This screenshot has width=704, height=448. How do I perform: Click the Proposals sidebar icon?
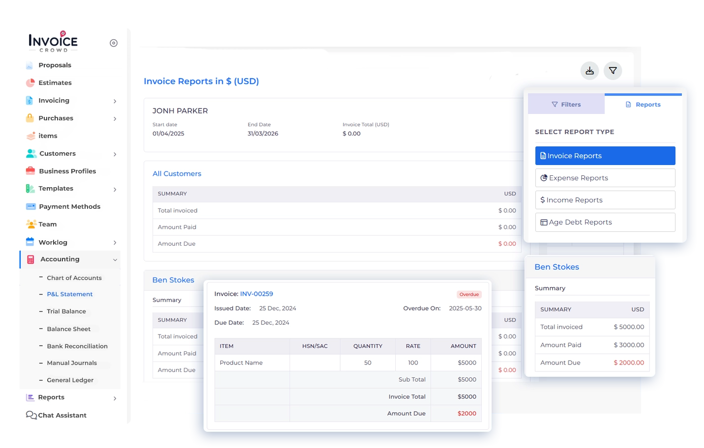pyautogui.click(x=29, y=65)
